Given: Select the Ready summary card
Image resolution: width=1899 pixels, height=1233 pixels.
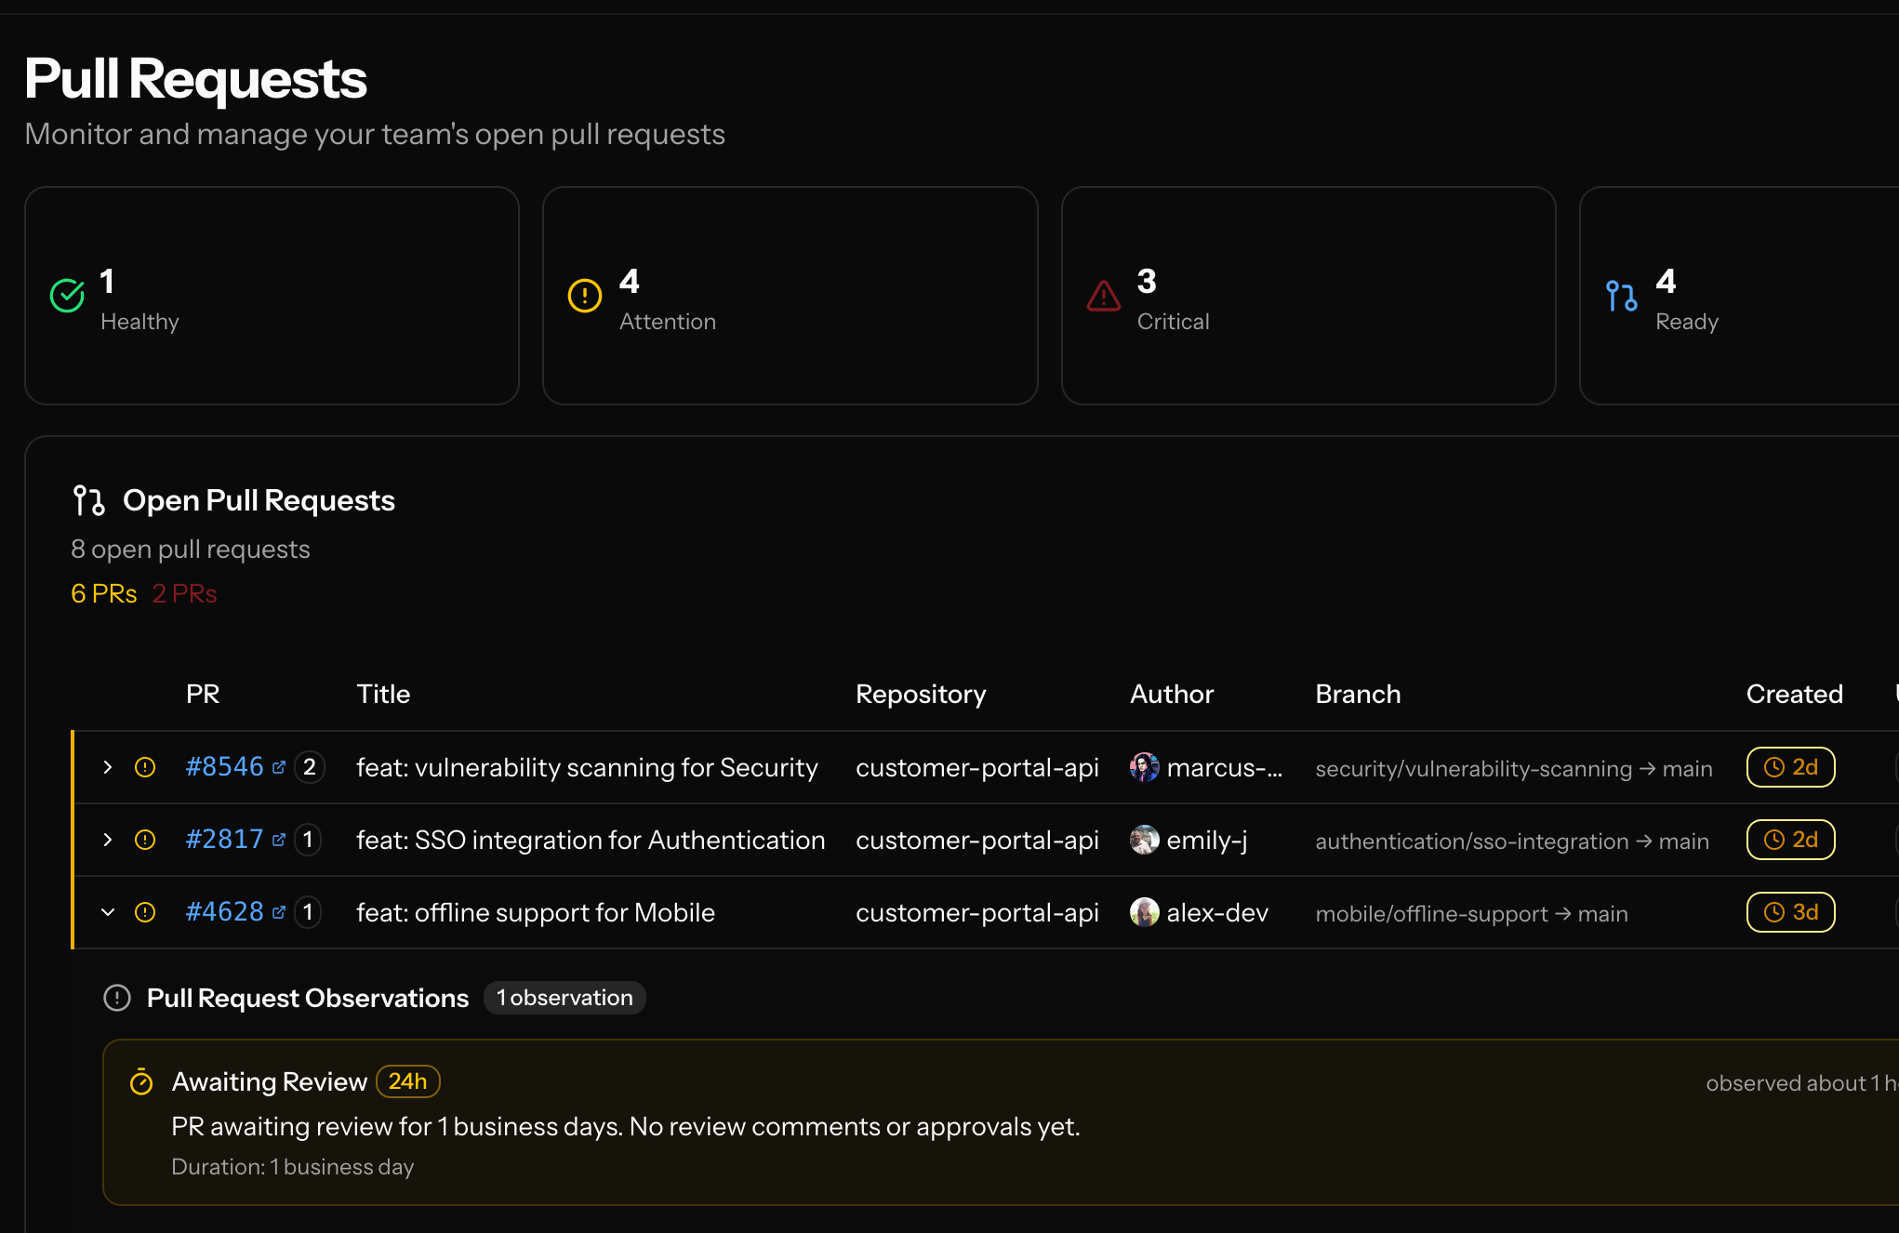Looking at the screenshot, I should pos(1739,296).
